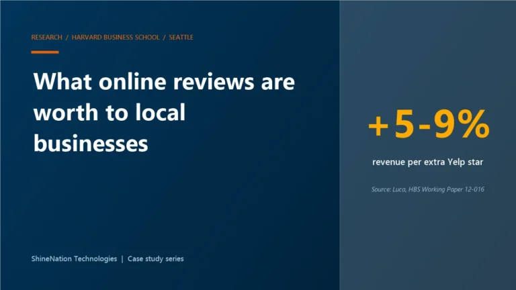Click the +5-9% statistic

click(429, 125)
